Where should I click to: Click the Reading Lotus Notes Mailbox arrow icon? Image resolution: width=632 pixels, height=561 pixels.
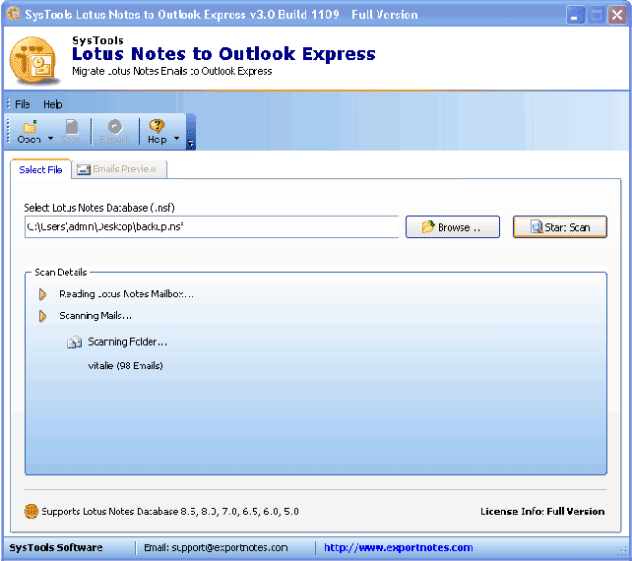(42, 294)
